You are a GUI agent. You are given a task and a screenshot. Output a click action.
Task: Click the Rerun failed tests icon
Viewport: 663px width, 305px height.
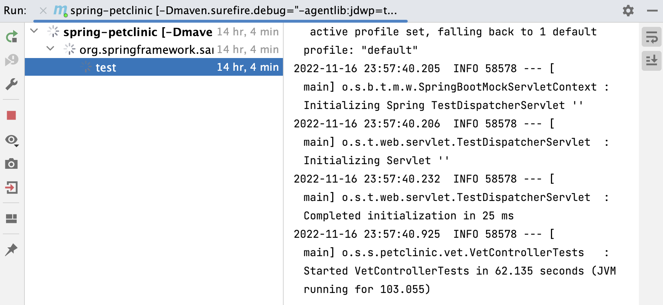click(12, 60)
